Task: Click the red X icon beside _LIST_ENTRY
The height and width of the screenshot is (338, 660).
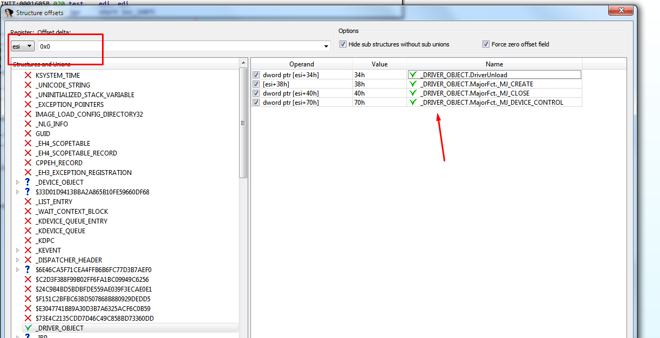Action: [28, 202]
